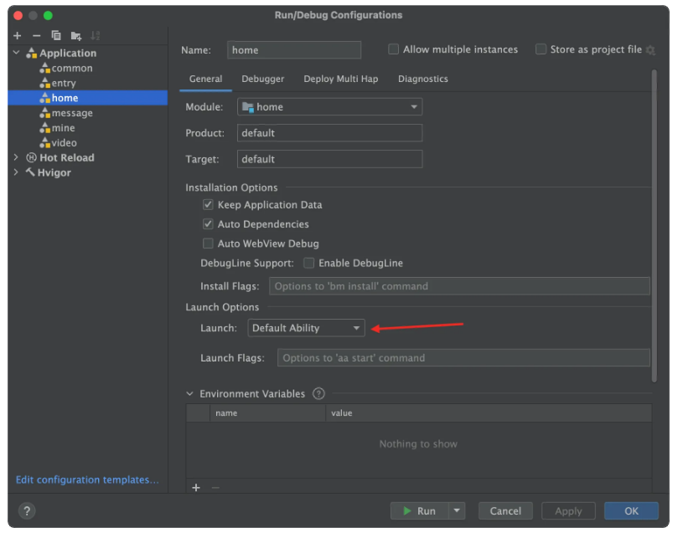Click the Launch Flags input field
Screen dimensions: 678x538
click(x=463, y=358)
